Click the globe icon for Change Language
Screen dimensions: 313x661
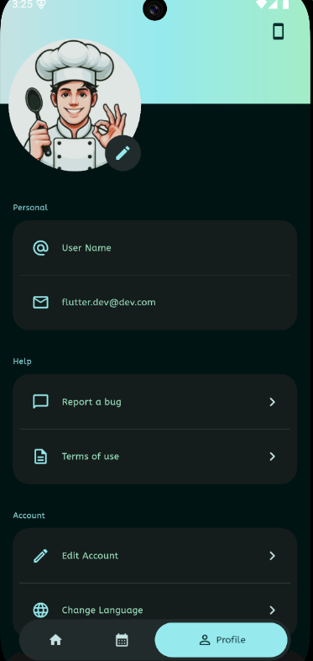(x=41, y=610)
